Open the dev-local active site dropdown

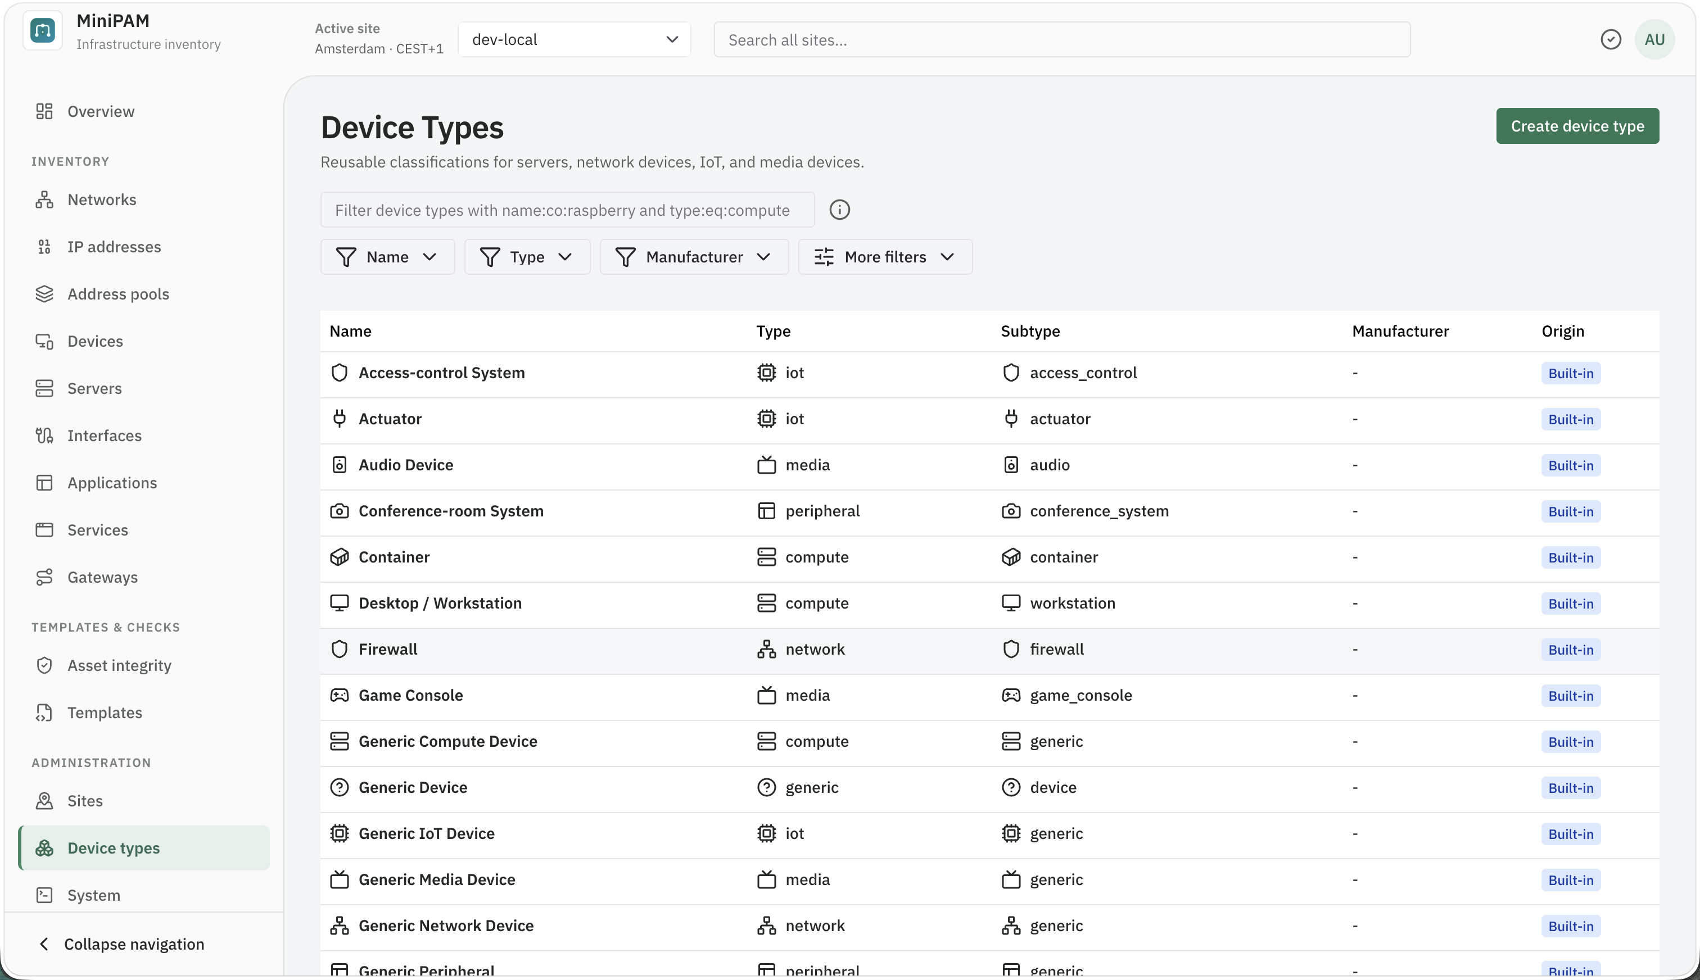[x=575, y=40]
